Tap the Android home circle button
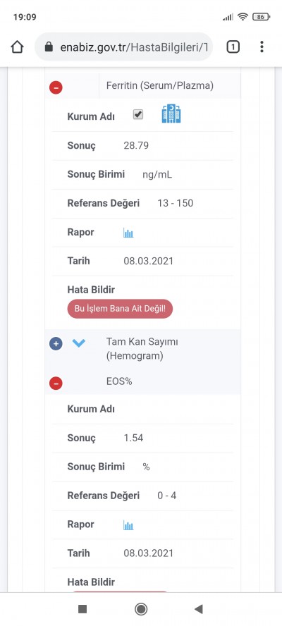 tap(141, 609)
